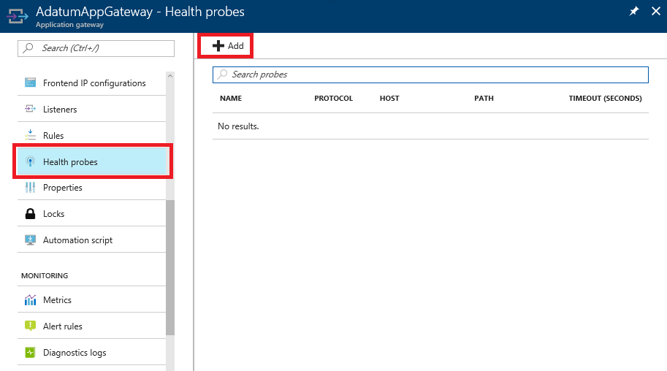Click the sidebar scrollbar up arrow
This screenshot has height=371, width=667.
[x=170, y=76]
